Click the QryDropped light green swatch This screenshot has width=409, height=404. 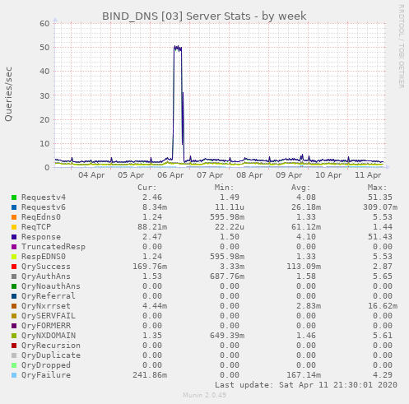click(x=14, y=365)
